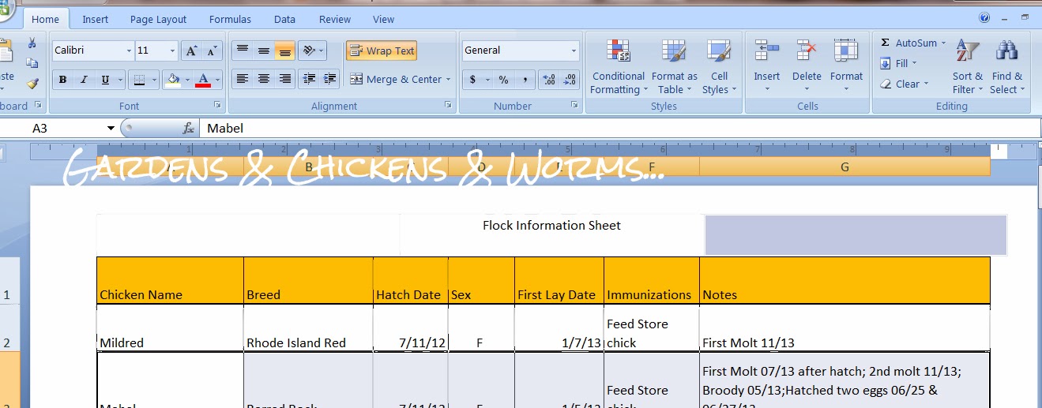This screenshot has width=1042, height=408.
Task: Open the Formulas ribbon tab
Action: [x=230, y=19]
